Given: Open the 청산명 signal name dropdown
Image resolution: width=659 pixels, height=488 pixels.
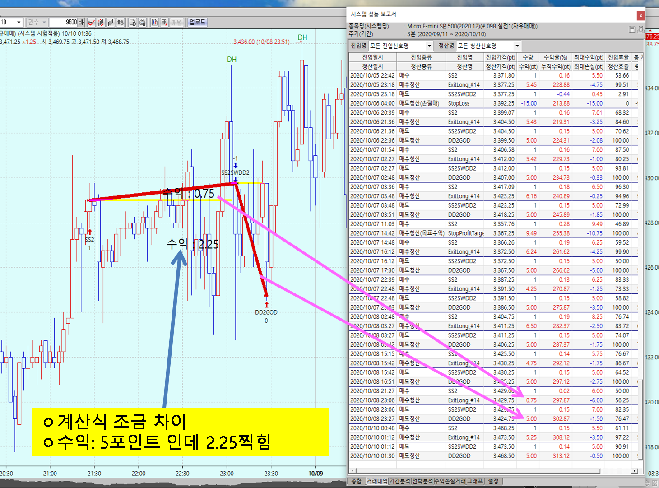Looking at the screenshot, I should click(517, 46).
